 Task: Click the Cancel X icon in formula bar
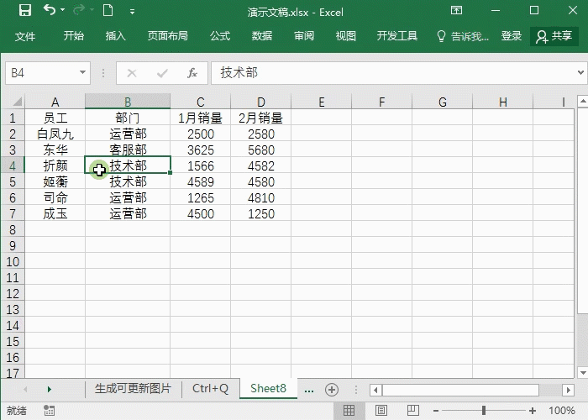click(132, 73)
